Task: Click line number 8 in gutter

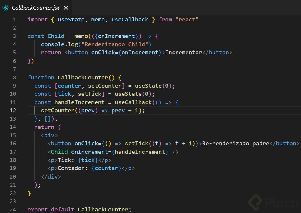Action: [x=15, y=78]
